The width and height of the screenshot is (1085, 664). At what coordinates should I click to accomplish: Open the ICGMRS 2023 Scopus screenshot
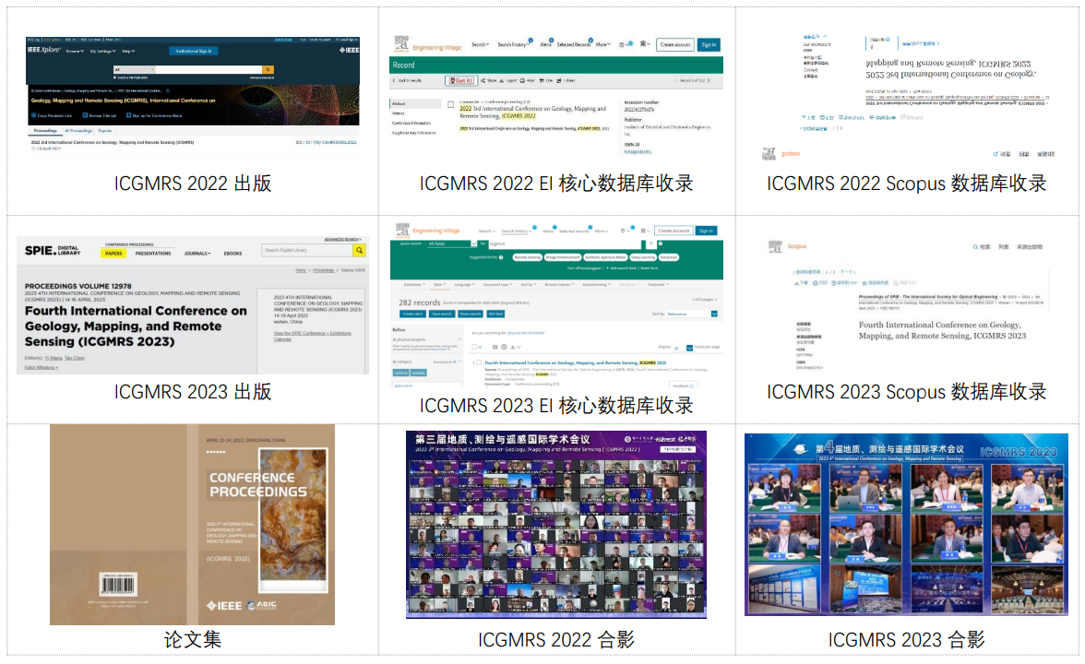pos(906,305)
